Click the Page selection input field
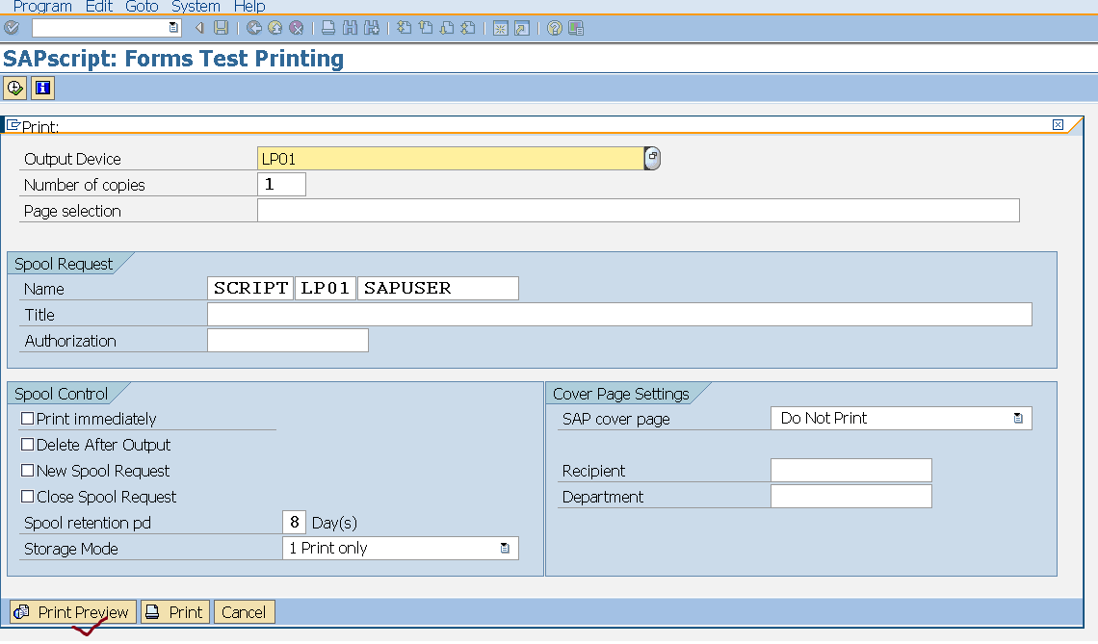Viewport: 1098px width, 644px height. 639,211
